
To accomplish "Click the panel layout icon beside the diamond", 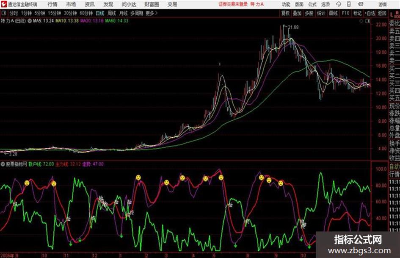I will 367,21.
